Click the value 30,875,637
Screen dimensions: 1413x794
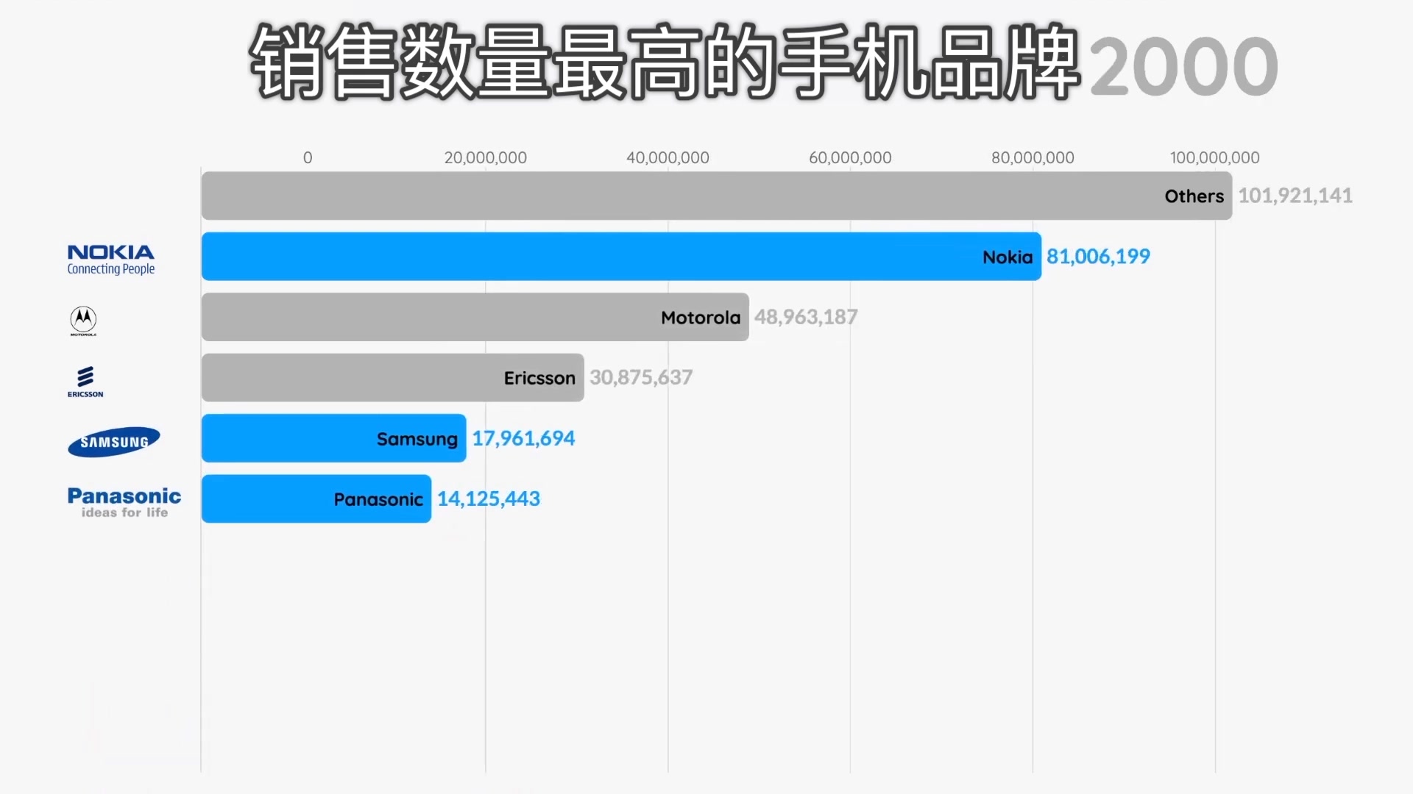tap(641, 378)
